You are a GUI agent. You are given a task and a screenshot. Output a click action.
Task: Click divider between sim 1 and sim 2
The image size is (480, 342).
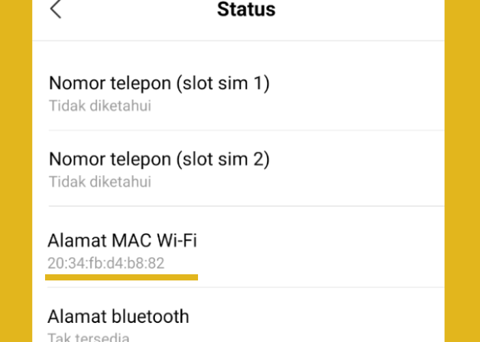click(246, 130)
